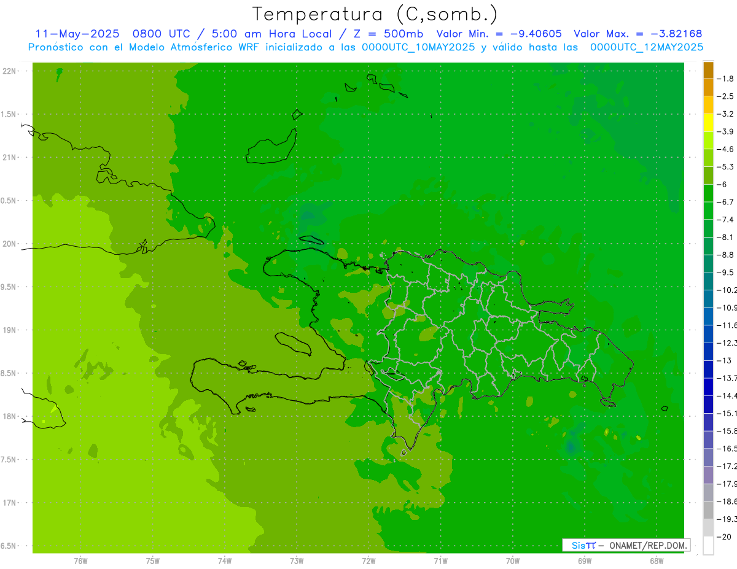
Task: Click the '-3.9' legend value
Action: [726, 132]
